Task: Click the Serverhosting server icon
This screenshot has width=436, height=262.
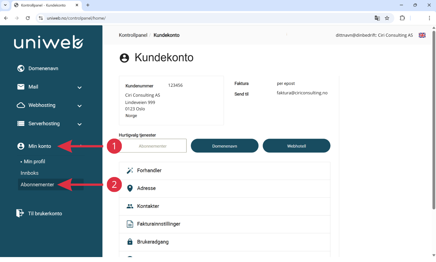Action: [x=21, y=123]
